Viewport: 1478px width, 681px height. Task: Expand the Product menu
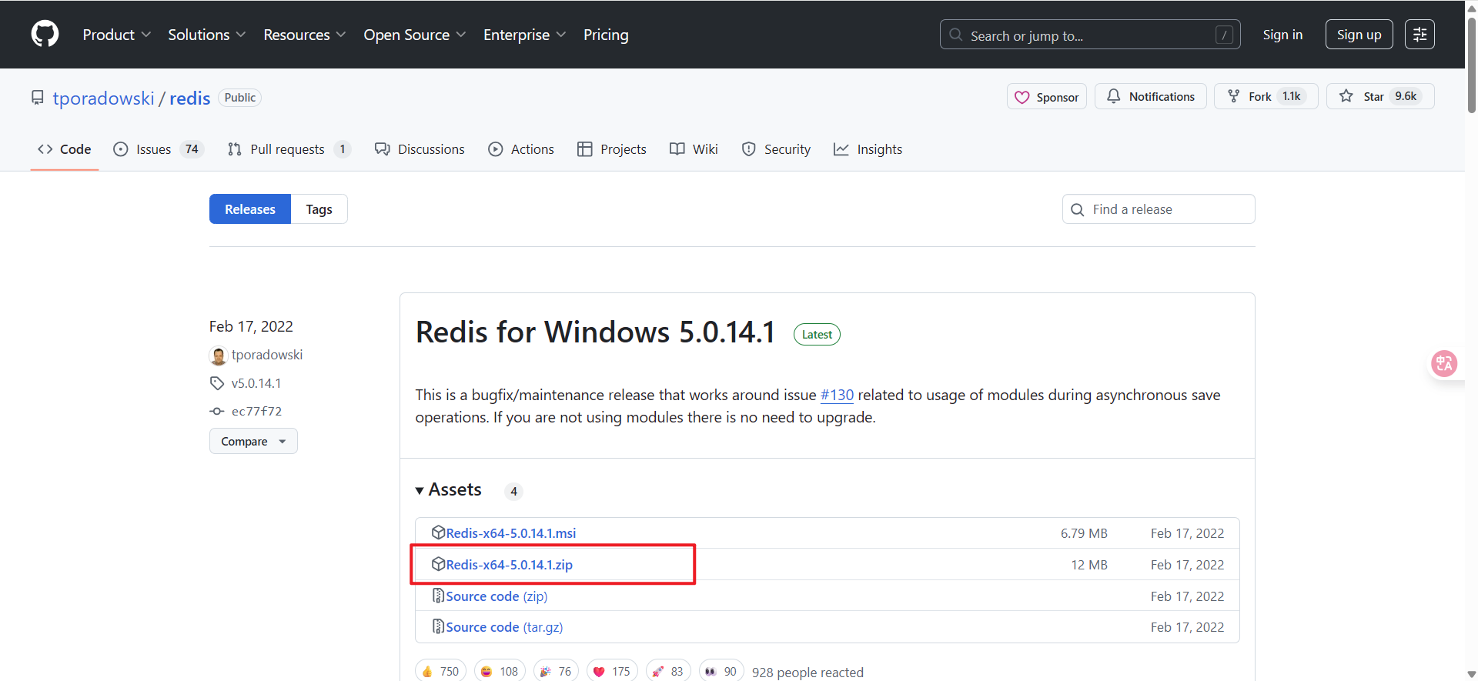pyautogui.click(x=116, y=35)
